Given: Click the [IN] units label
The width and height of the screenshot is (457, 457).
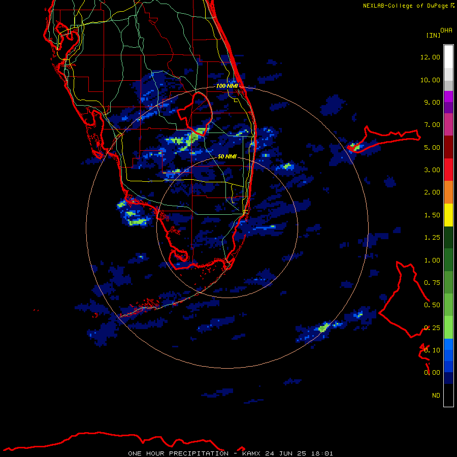Looking at the screenshot, I should pos(433,35).
